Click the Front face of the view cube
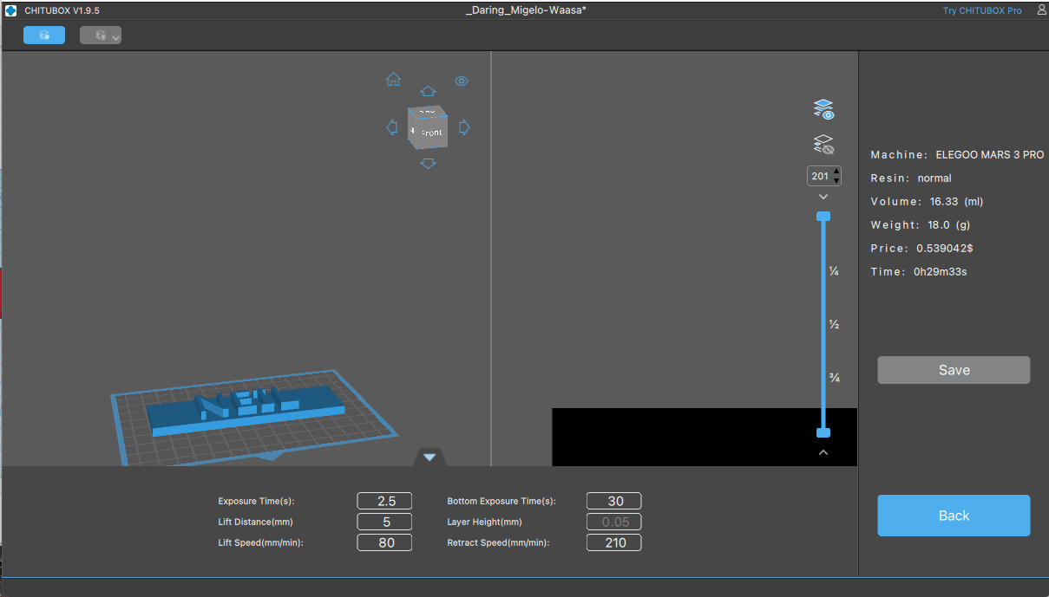Viewport: 1049px width, 597px height. pyautogui.click(x=431, y=133)
